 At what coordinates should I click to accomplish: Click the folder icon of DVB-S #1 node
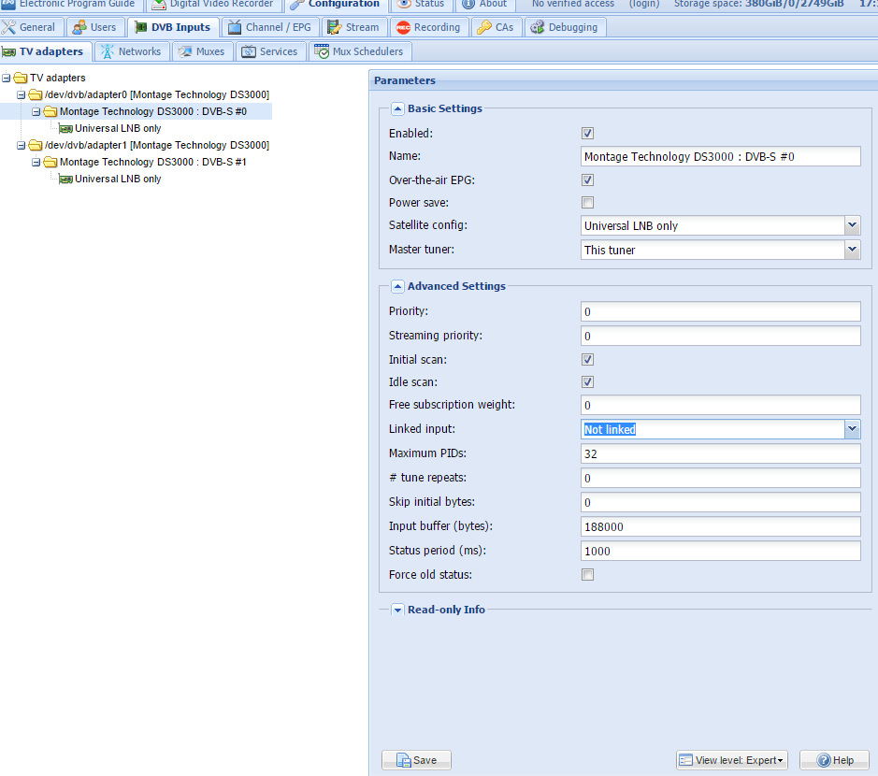coord(50,161)
